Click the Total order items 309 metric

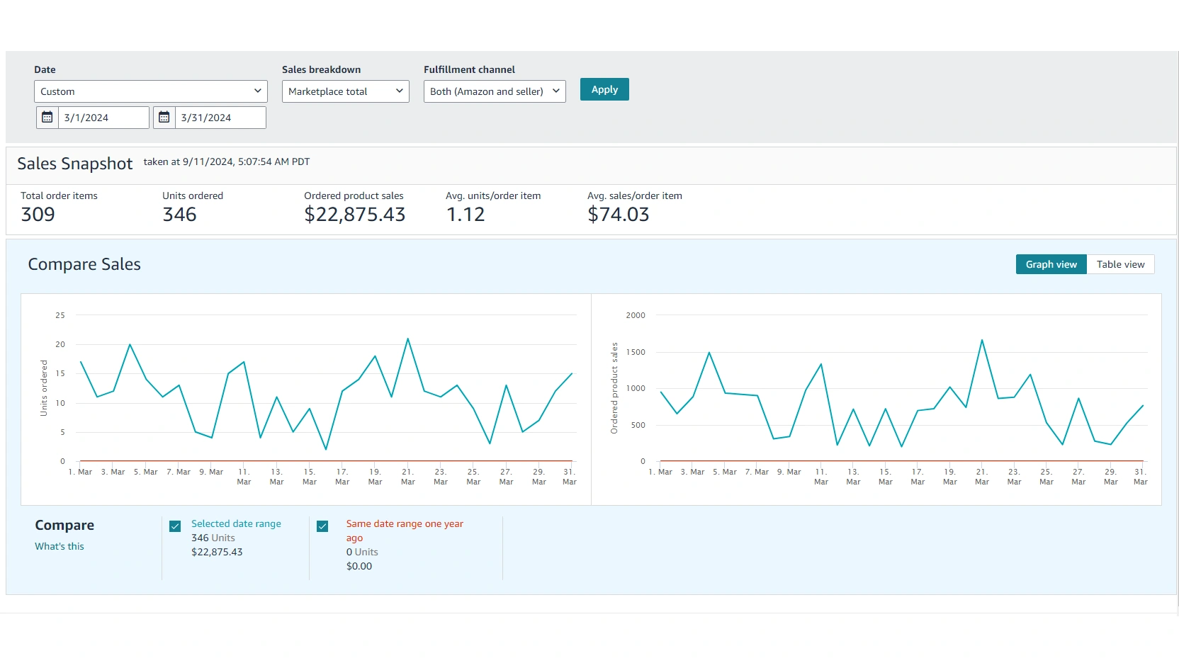click(38, 215)
